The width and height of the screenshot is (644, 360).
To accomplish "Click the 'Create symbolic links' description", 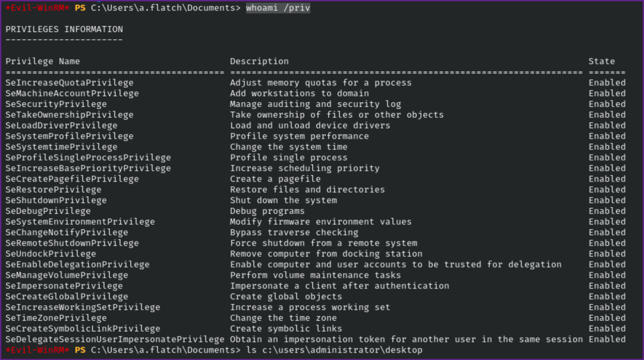I will click(286, 329).
